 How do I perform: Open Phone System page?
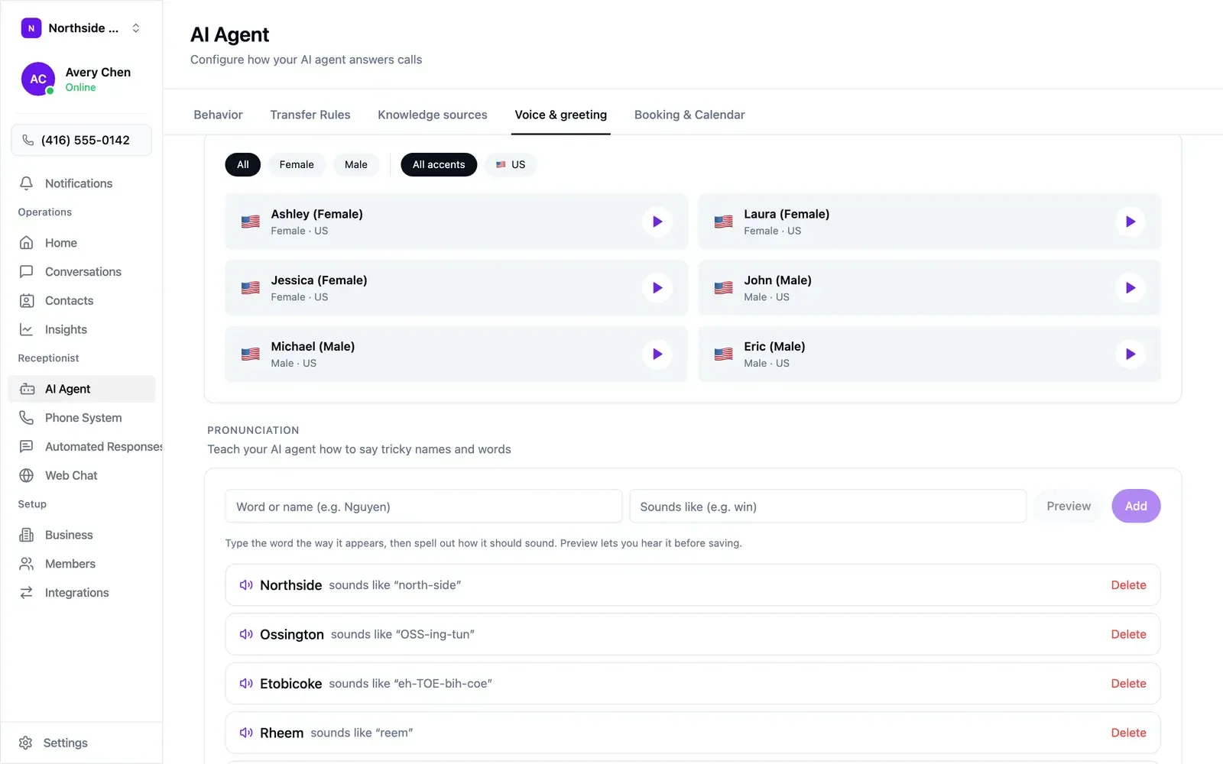pyautogui.click(x=81, y=418)
